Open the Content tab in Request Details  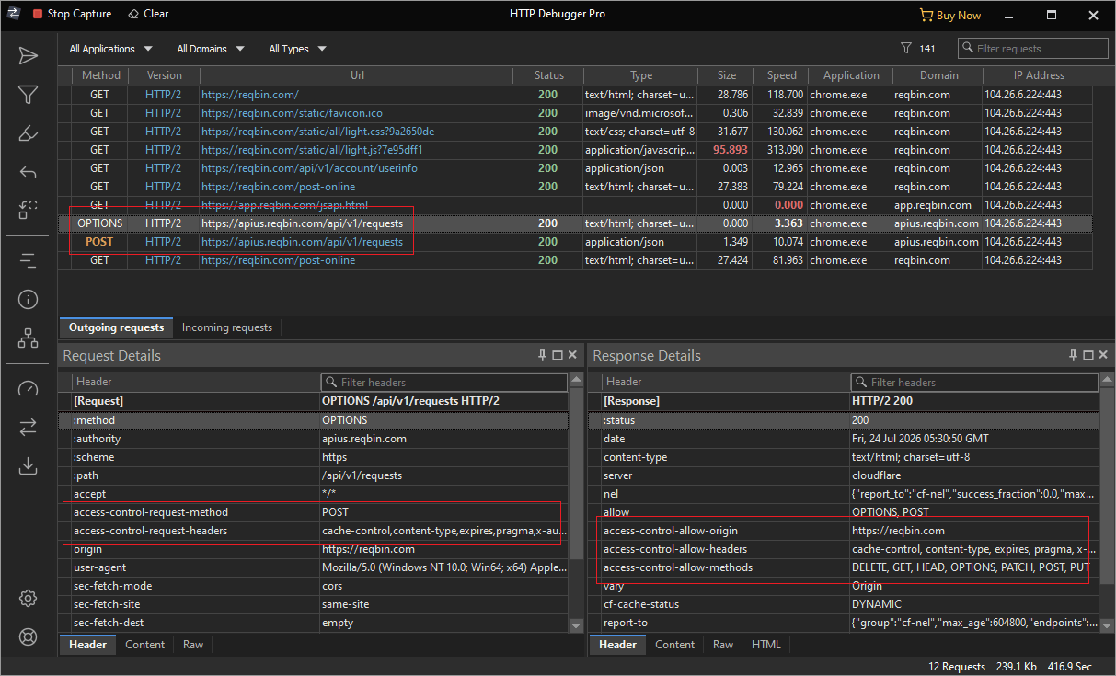click(x=145, y=645)
